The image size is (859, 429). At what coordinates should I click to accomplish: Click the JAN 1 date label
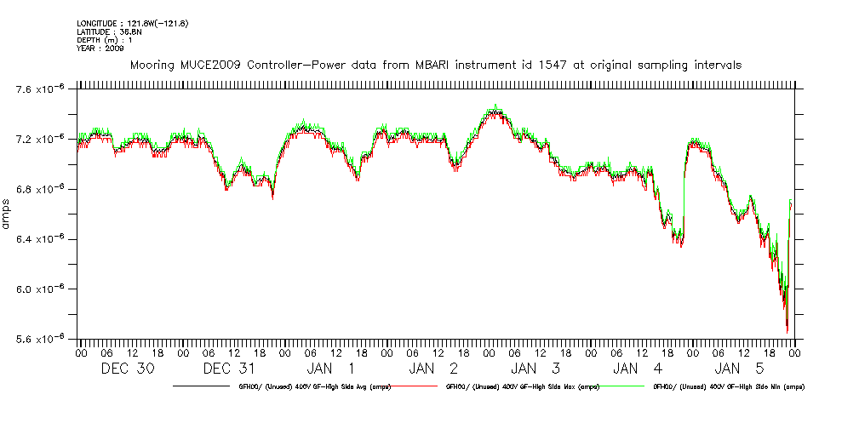pyautogui.click(x=332, y=369)
